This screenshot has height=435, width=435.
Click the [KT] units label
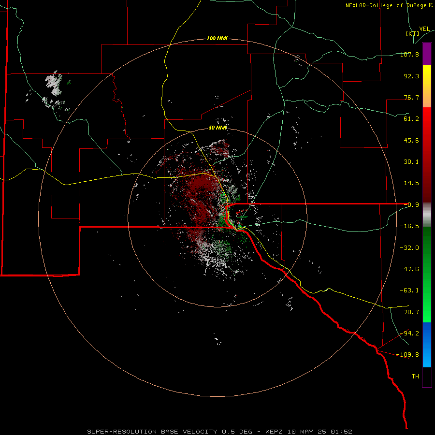coord(413,33)
